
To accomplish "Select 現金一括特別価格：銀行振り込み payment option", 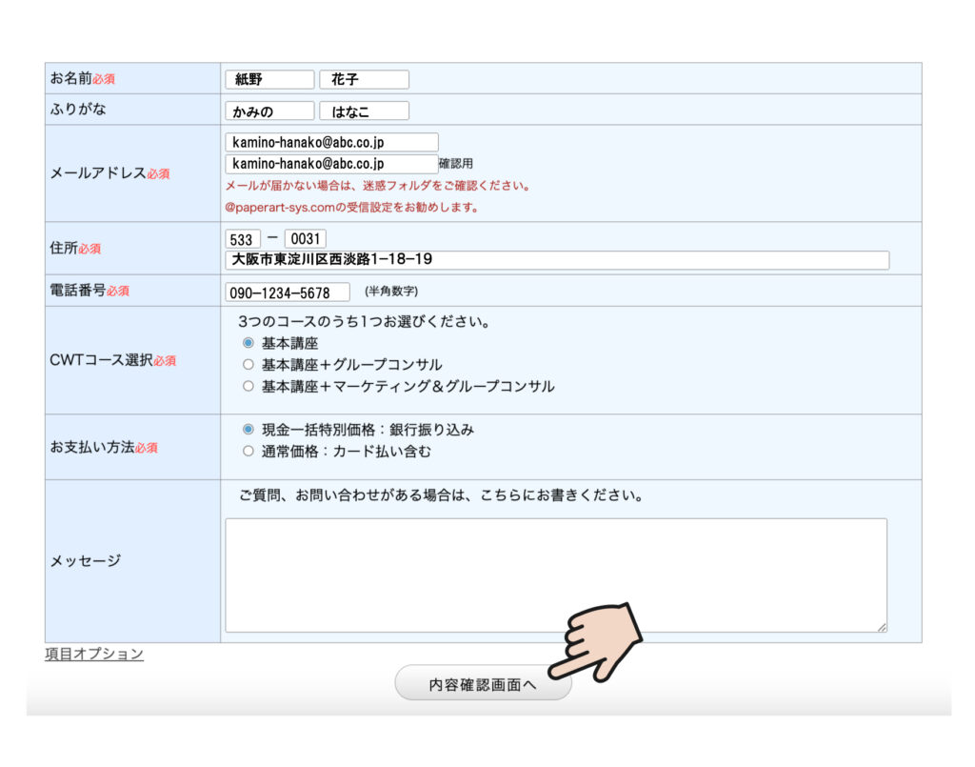I will pos(249,430).
